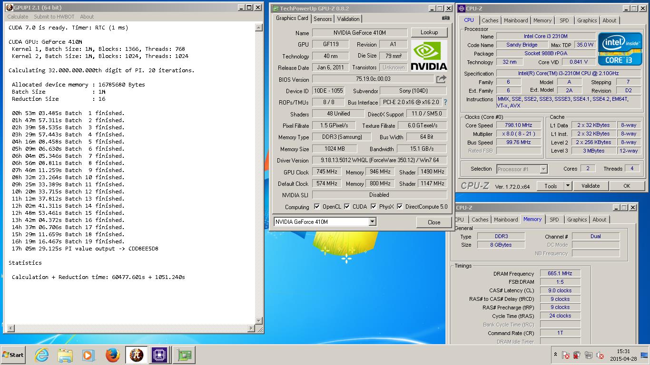650x365 pixels.
Task: Toggle the DirectCompute 5.0 checkbox
Action: pyautogui.click(x=400, y=206)
